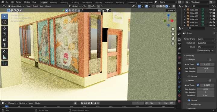Select the Annotate tool
This screenshot has height=112, width=217.
(5, 51)
